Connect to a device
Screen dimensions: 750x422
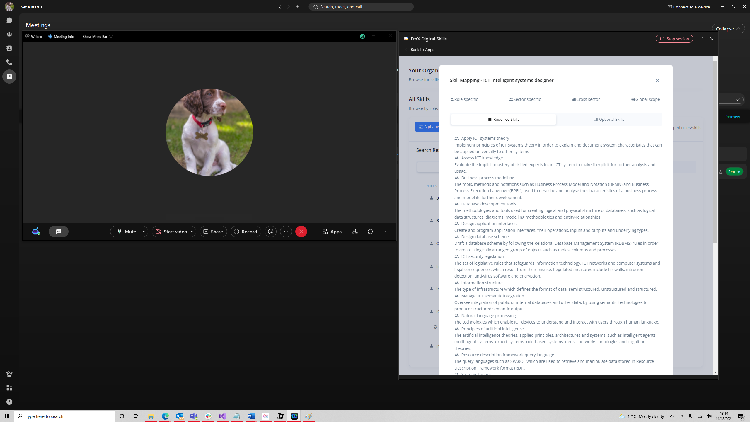(x=688, y=7)
